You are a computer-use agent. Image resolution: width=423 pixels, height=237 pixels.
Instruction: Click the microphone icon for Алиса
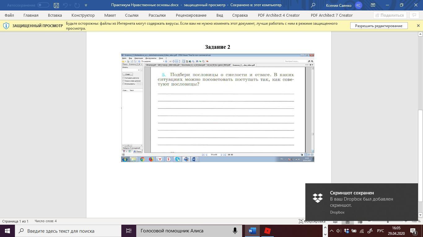[x=235, y=231]
